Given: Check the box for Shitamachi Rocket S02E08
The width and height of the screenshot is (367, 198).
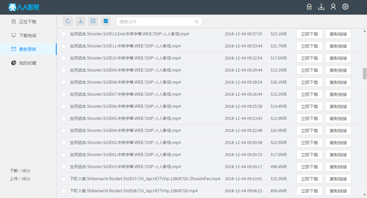Looking at the screenshot, I should tap(64, 191).
